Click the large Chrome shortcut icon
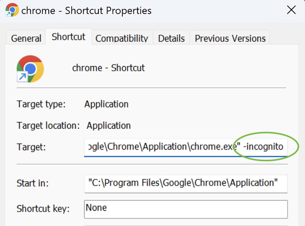Screen dimensions: 305x226 pyautogui.click(x=30, y=69)
